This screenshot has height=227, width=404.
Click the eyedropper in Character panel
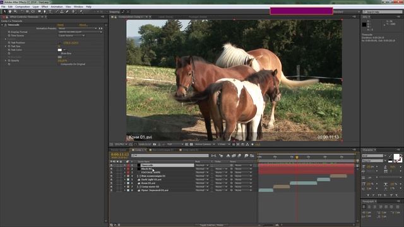(x=391, y=156)
